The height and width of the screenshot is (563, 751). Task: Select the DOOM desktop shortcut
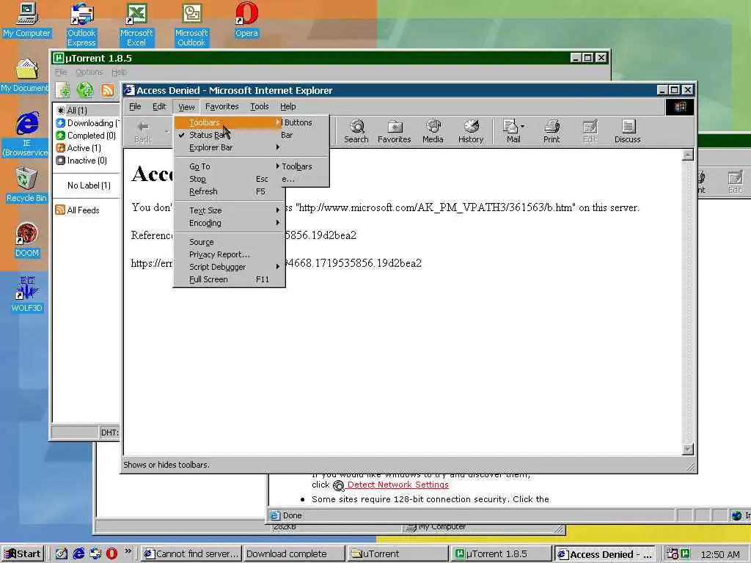coord(26,240)
